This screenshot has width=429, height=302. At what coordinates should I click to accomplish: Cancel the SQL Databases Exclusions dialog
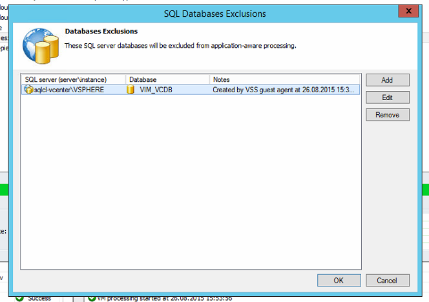(x=388, y=281)
